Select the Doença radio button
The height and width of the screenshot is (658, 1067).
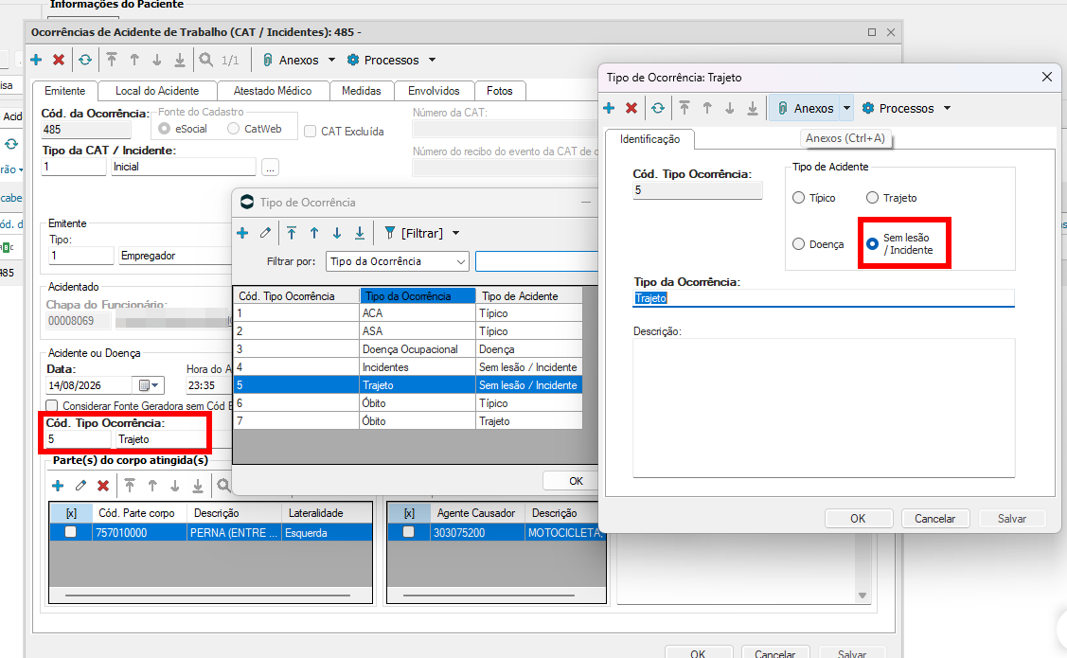coord(799,244)
